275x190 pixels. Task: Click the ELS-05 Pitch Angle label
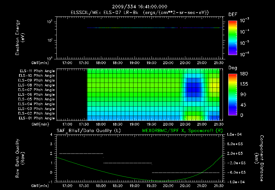pyautogui.click(x=36, y=99)
